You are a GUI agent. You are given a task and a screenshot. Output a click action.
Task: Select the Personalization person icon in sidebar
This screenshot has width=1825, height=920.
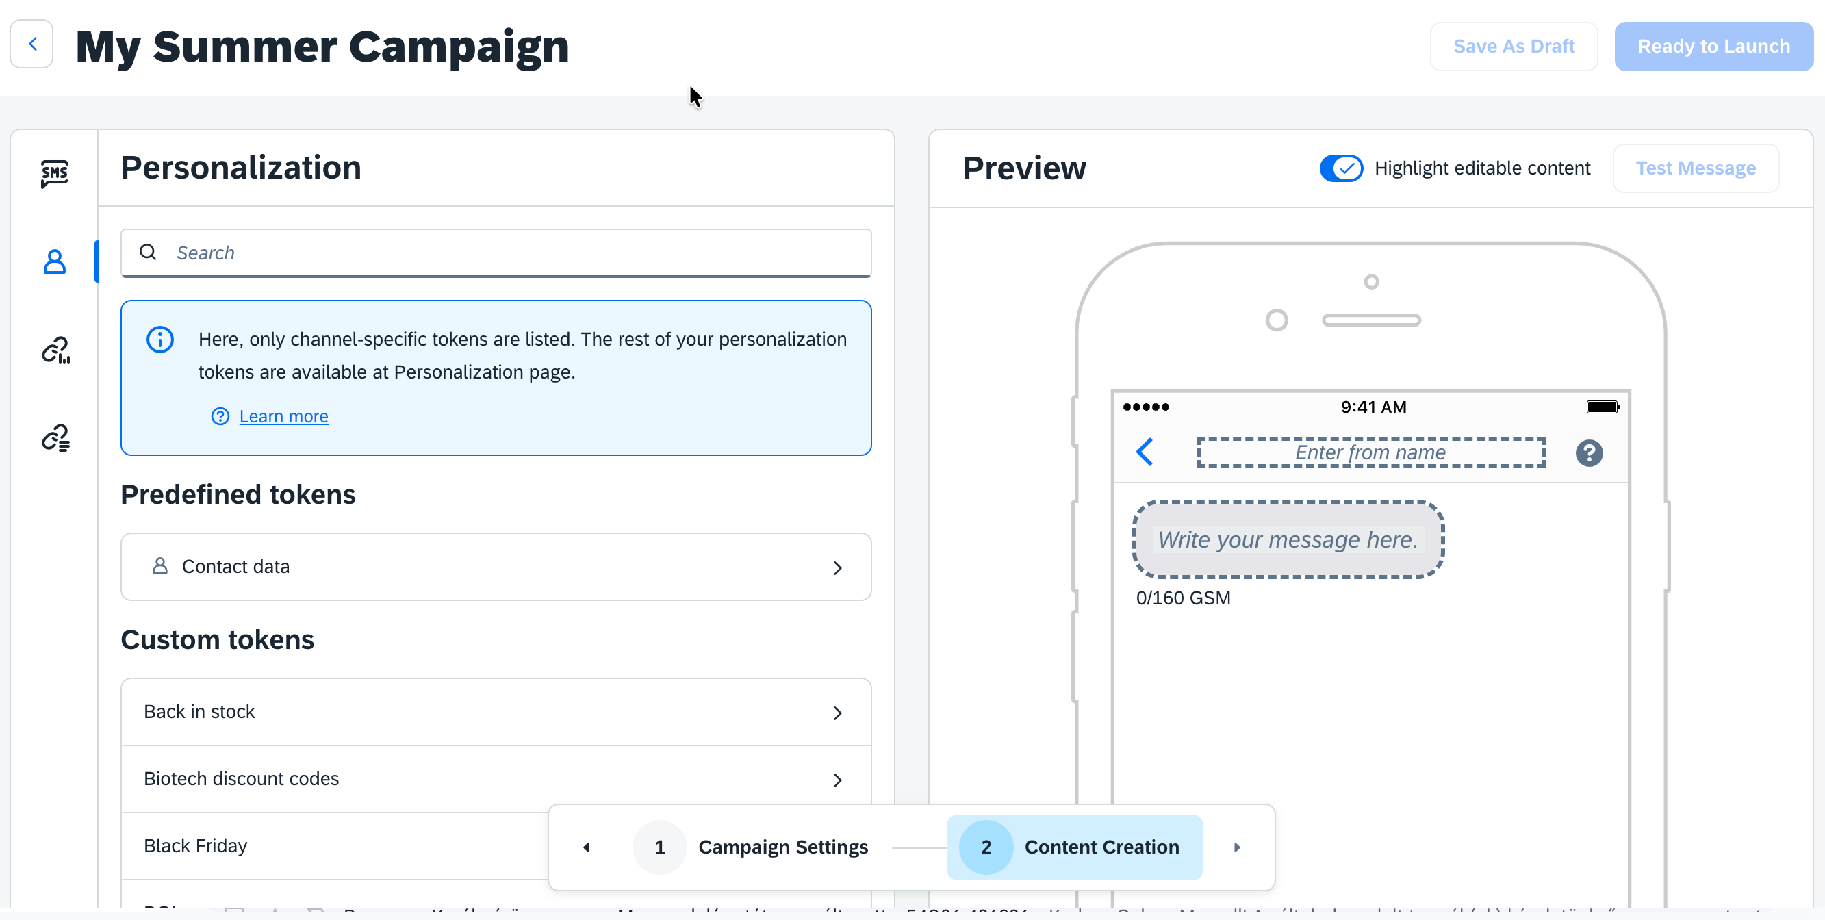[x=55, y=261]
